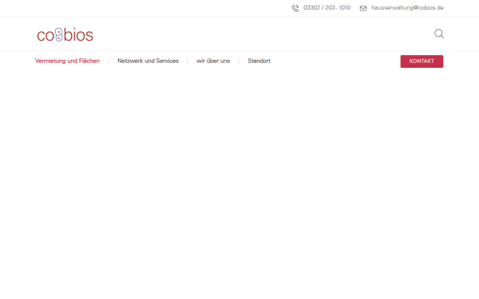Click the cobios logo
This screenshot has height=299, width=479.
coord(65,34)
